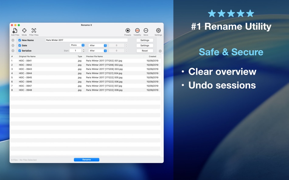Open the Filter Files tool

(34, 31)
